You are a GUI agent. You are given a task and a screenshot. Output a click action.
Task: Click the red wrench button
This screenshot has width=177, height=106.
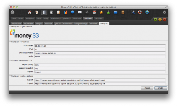click(165, 19)
